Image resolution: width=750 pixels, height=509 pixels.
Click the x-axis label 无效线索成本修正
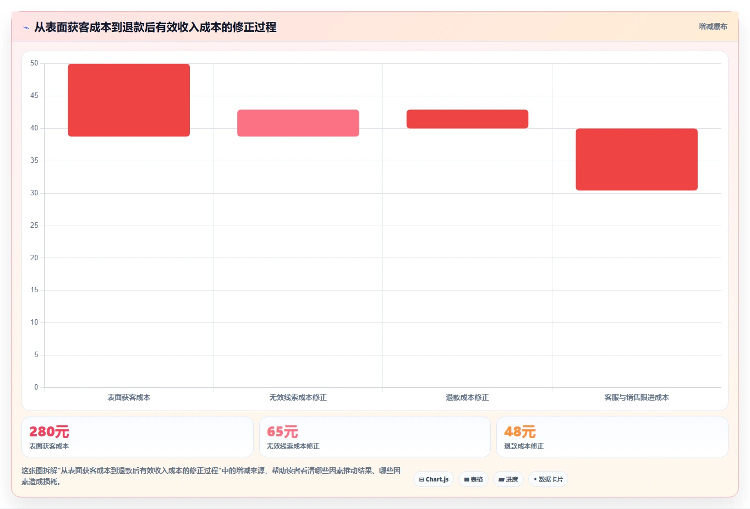tap(298, 397)
